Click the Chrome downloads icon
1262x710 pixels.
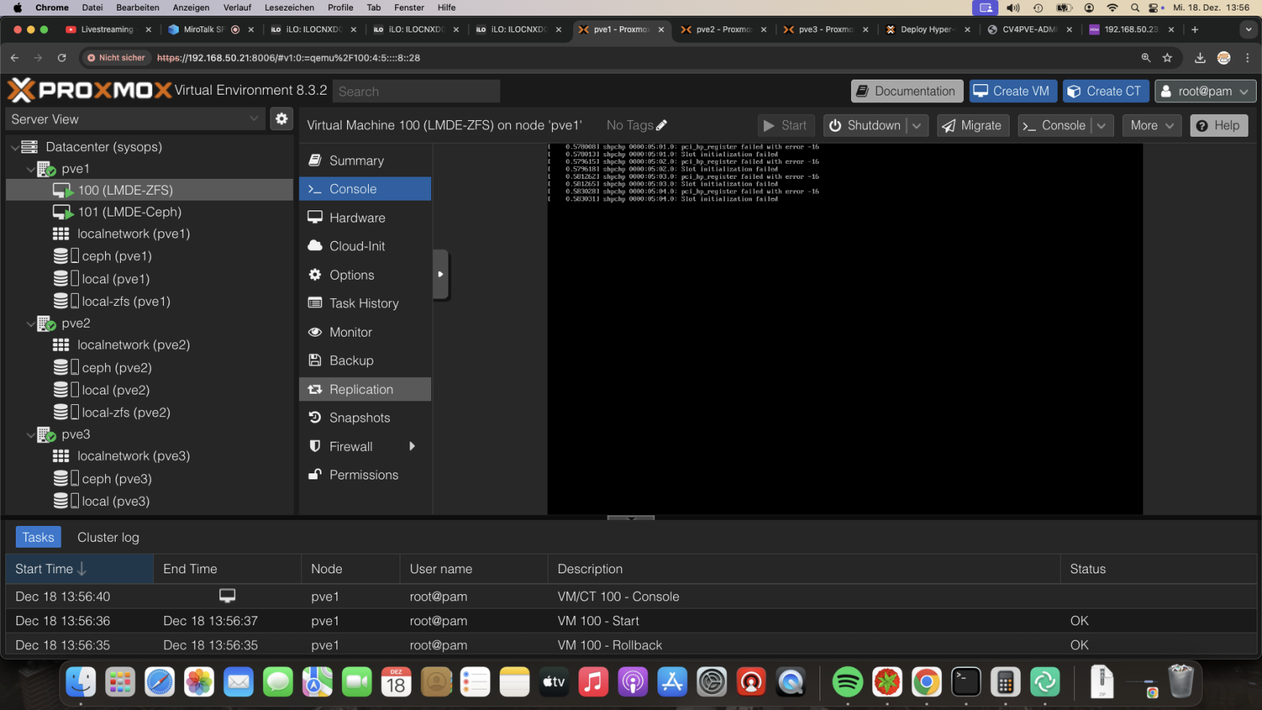1200,58
